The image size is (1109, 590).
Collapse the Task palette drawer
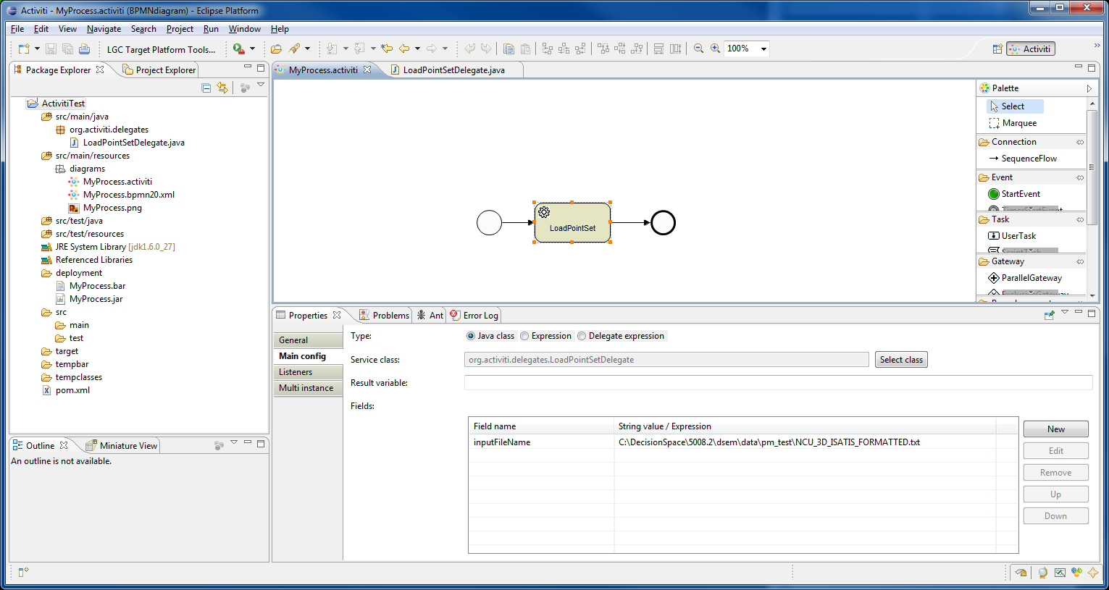point(1000,219)
